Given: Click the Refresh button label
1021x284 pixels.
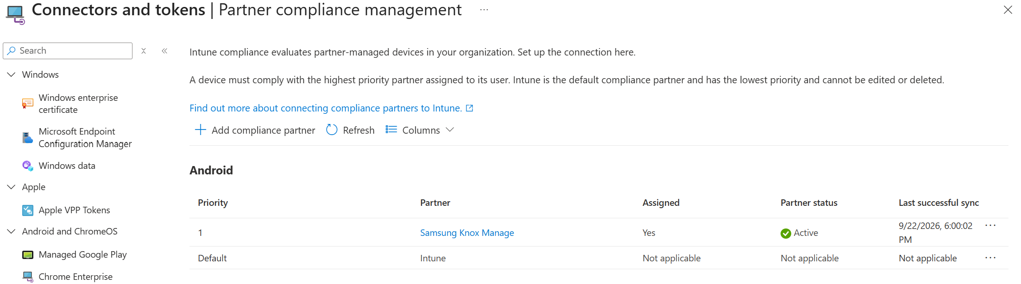Looking at the screenshot, I should tap(359, 130).
